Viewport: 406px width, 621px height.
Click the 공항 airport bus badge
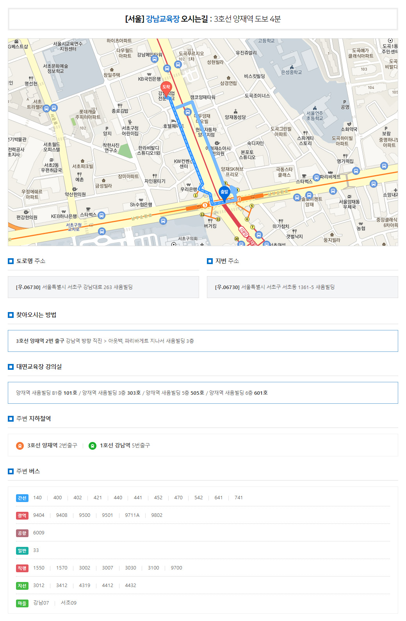[x=22, y=533]
